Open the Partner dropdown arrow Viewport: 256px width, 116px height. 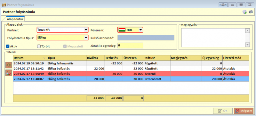(86, 30)
